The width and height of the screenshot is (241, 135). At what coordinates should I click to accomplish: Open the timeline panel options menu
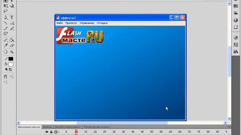(x=229, y=127)
